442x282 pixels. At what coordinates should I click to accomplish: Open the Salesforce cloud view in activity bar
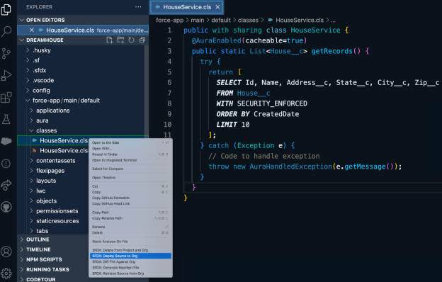pyautogui.click(x=6, y=141)
